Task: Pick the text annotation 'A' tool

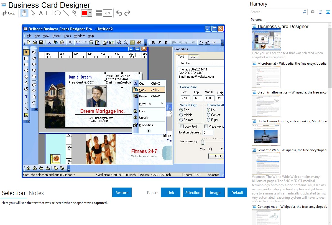Action: 41,13
